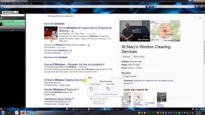Close the knowledge panel with the X
The width and height of the screenshot is (205, 115).
coord(200,18)
